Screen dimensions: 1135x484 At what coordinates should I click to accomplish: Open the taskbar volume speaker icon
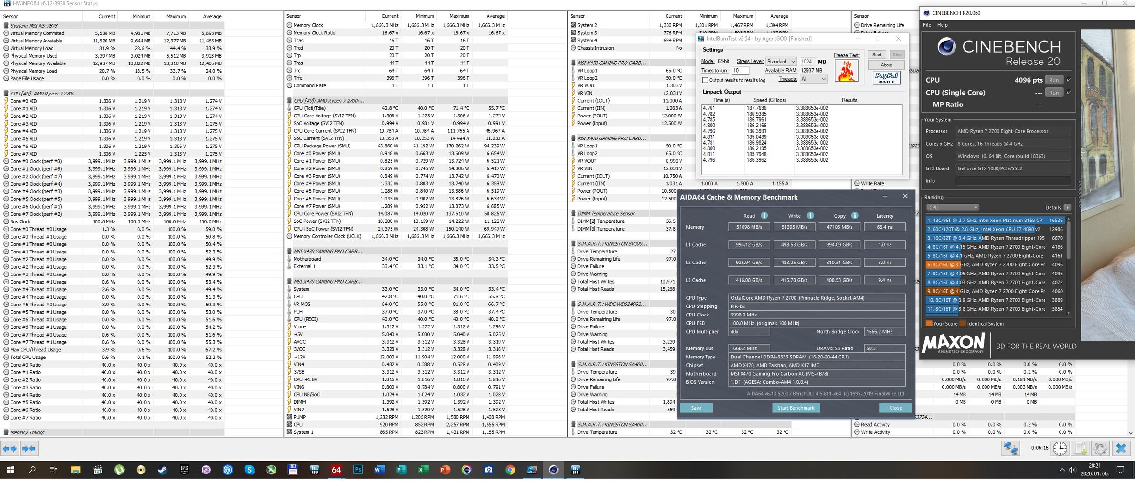(x=1072, y=470)
